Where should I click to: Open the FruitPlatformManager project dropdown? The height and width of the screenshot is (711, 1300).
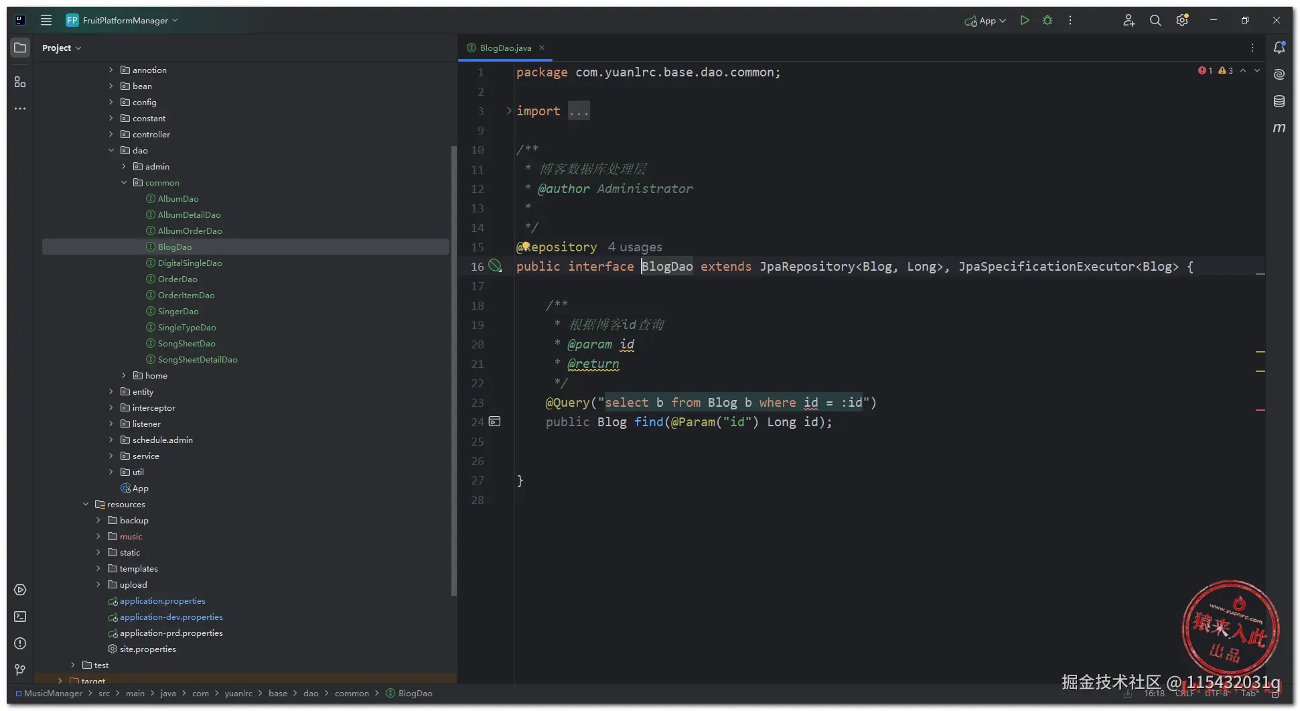[x=122, y=20]
